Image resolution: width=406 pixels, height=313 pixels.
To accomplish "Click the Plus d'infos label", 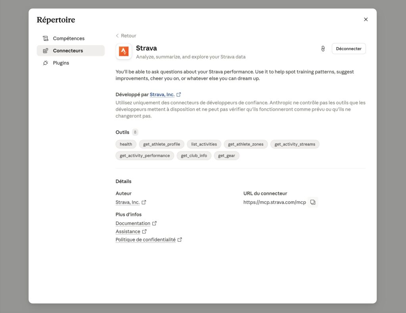I will point(128,214).
